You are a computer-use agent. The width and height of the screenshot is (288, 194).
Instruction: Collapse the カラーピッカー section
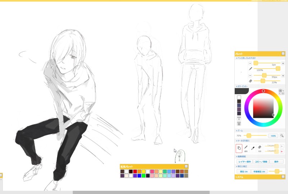pos(242,86)
